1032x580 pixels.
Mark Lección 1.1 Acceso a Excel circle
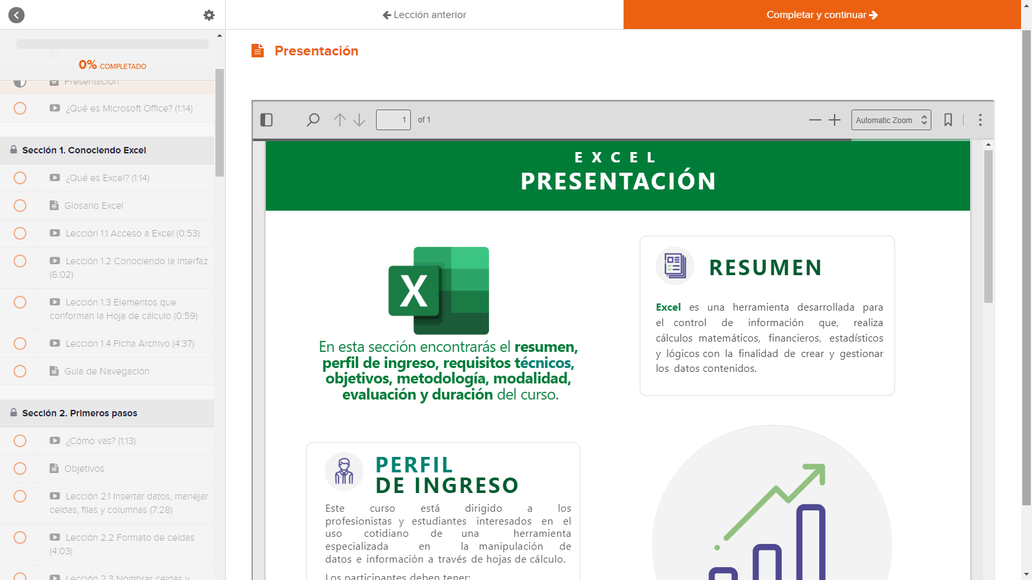coord(20,233)
